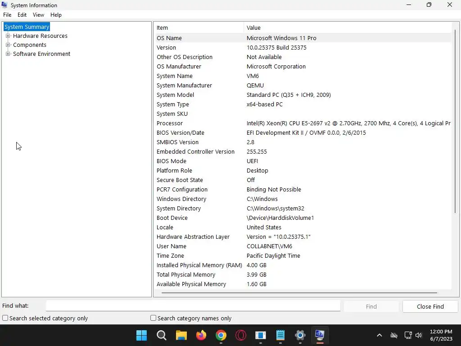Open the volume speaker tray icon

(x=419, y=335)
